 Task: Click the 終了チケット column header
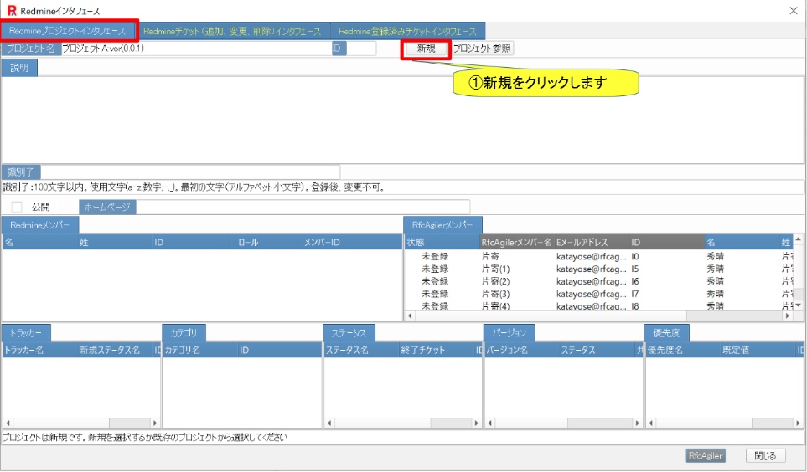(x=437, y=350)
